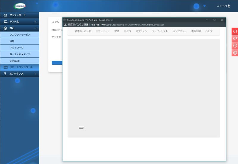Click the dashboard gauge icon
The height and width of the screenshot is (164, 238).
click(5, 15)
